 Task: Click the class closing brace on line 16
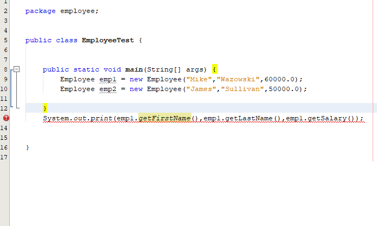(28, 147)
